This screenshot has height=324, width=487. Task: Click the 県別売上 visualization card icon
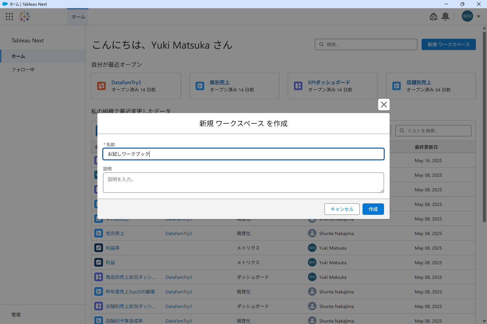click(200, 86)
